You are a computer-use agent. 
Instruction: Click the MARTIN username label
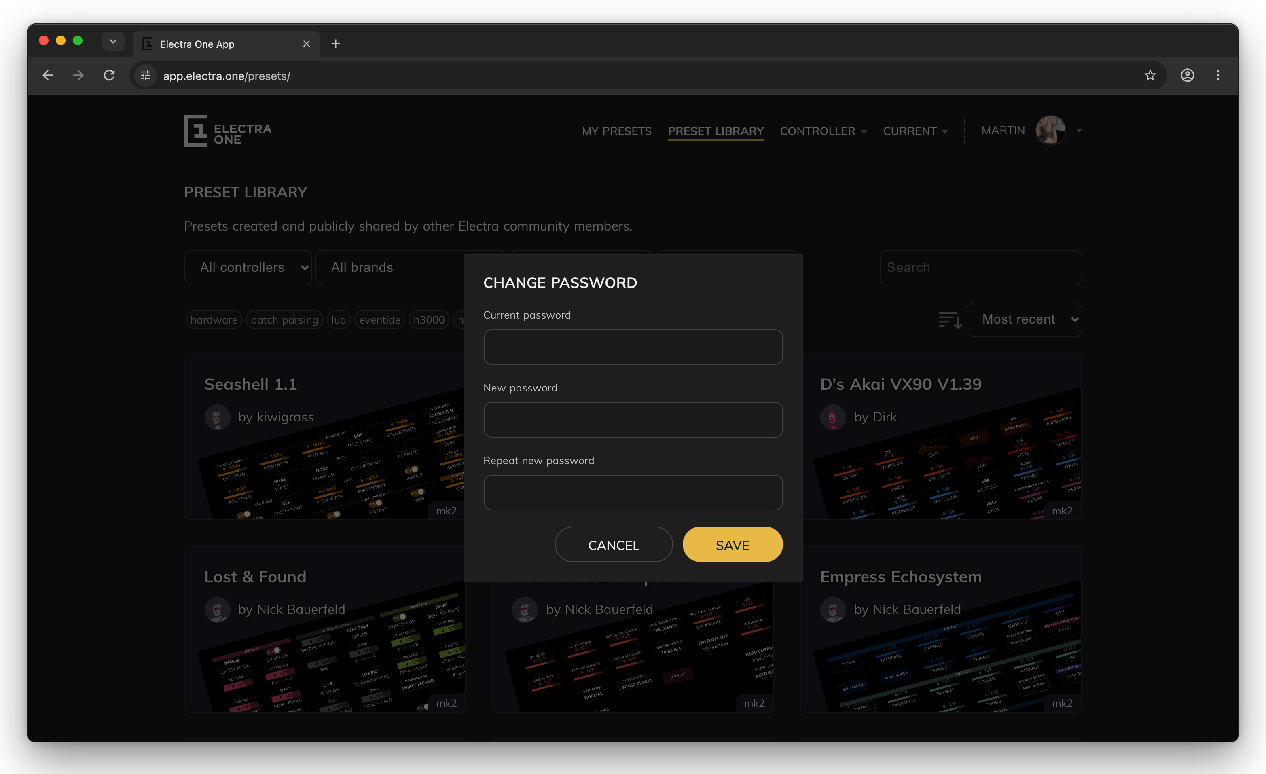1003,131
